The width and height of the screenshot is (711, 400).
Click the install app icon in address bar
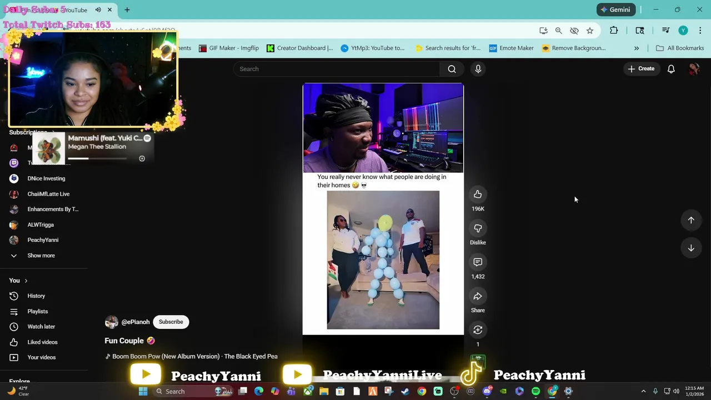tap(543, 31)
